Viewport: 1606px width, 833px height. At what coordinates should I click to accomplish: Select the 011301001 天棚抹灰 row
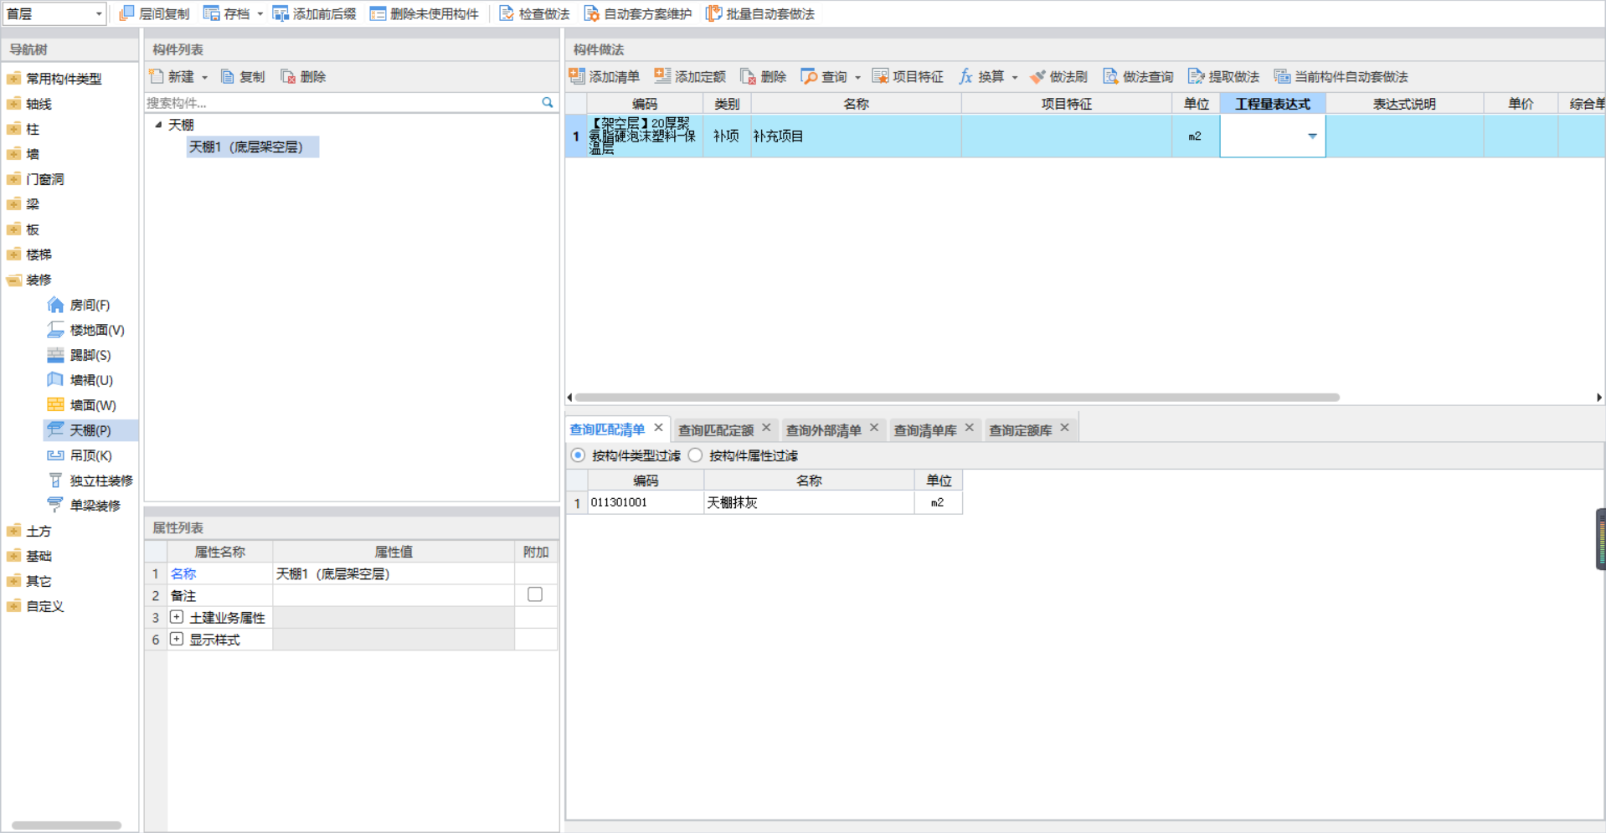[x=764, y=502]
